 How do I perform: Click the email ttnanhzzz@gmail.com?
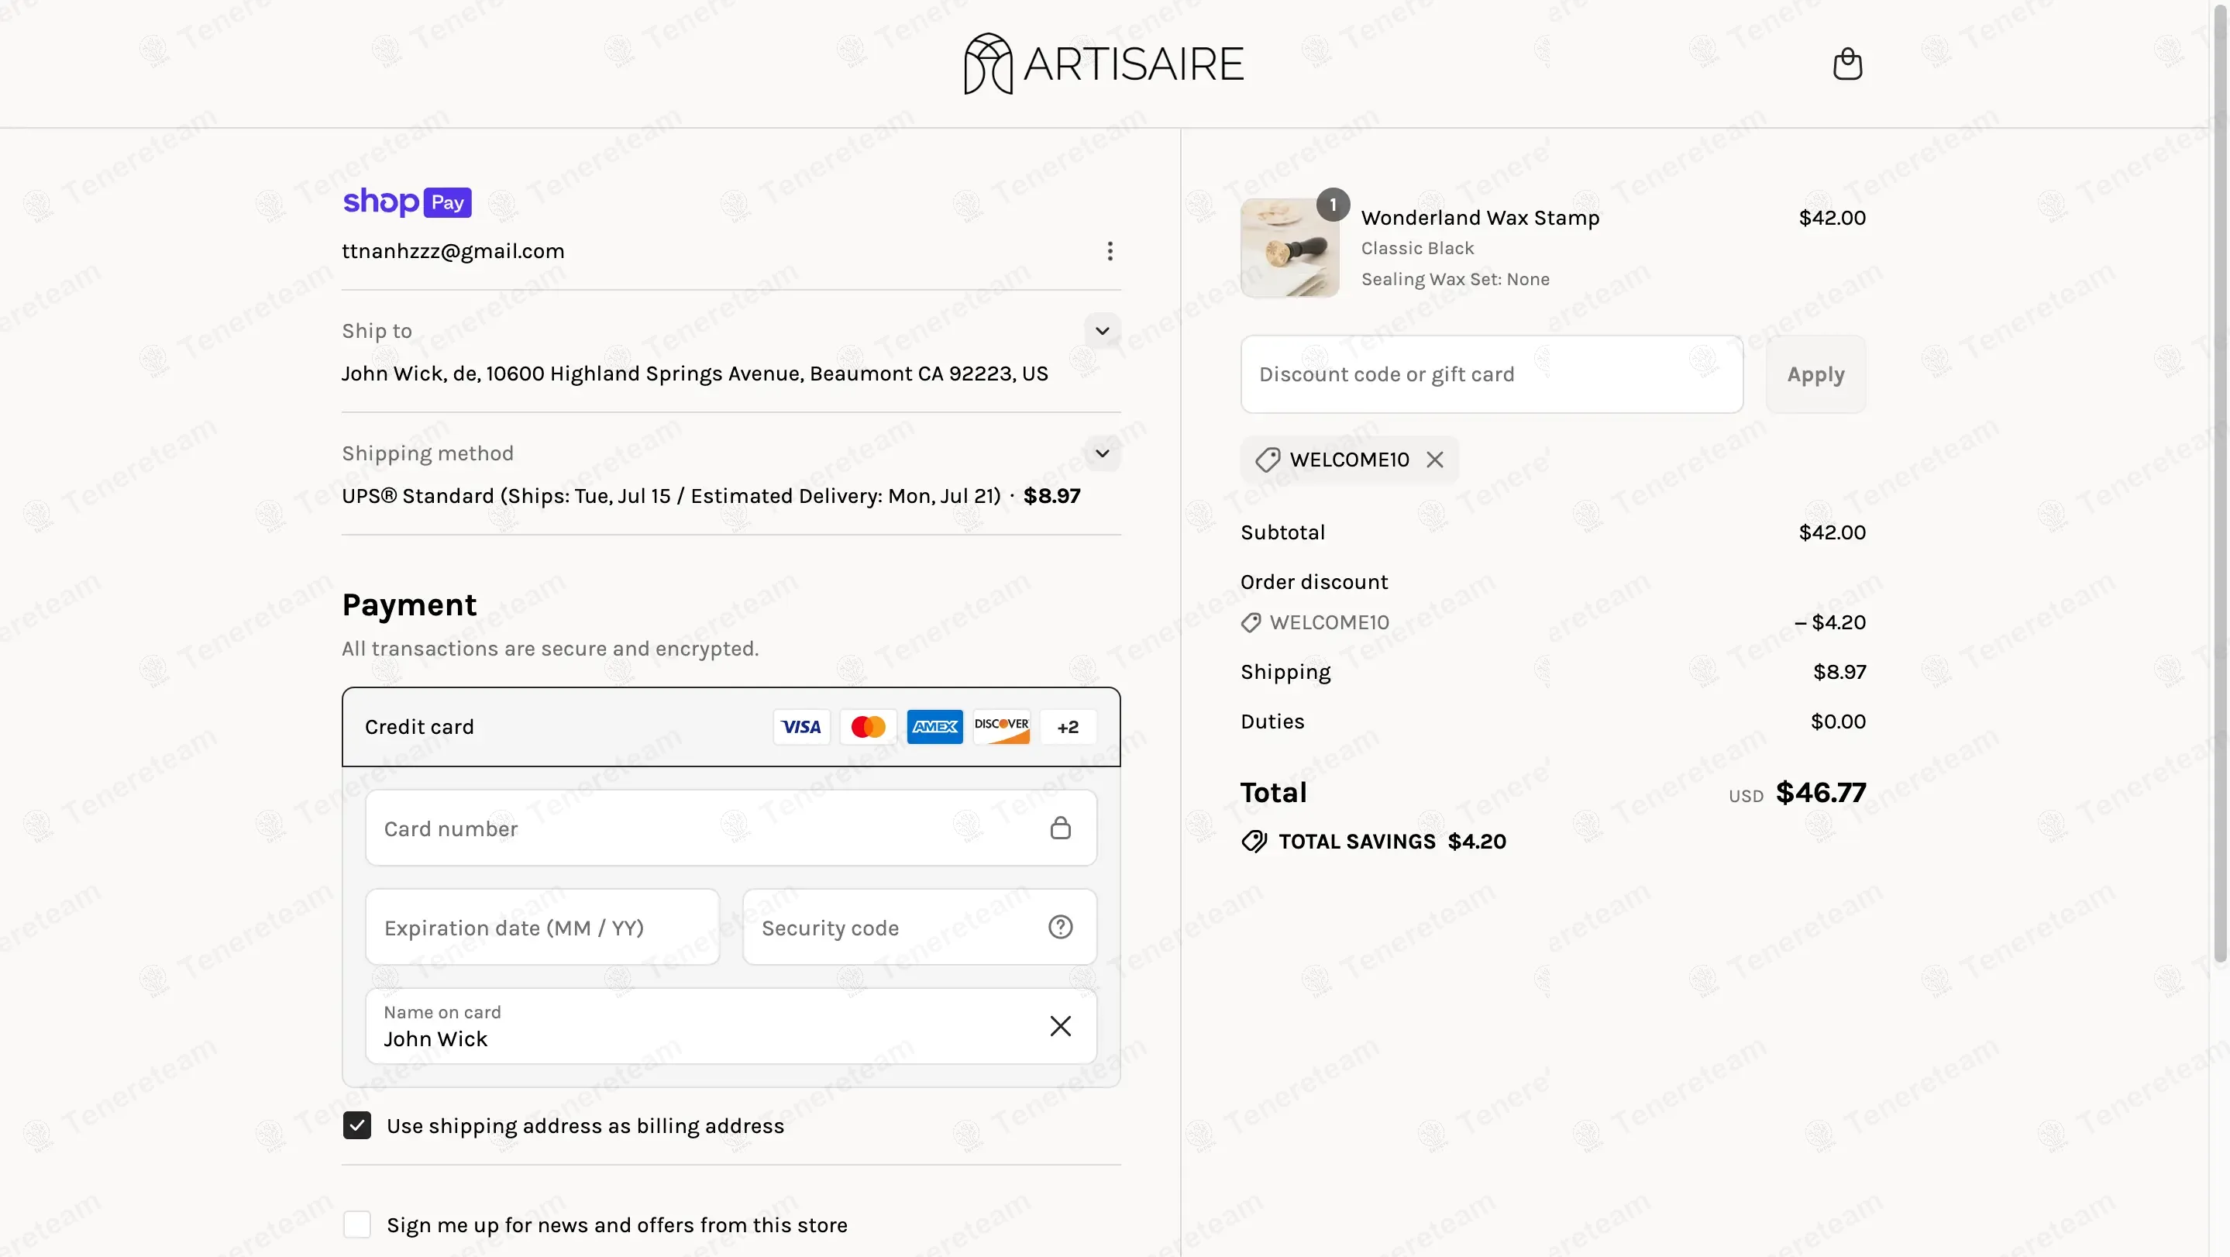point(453,251)
